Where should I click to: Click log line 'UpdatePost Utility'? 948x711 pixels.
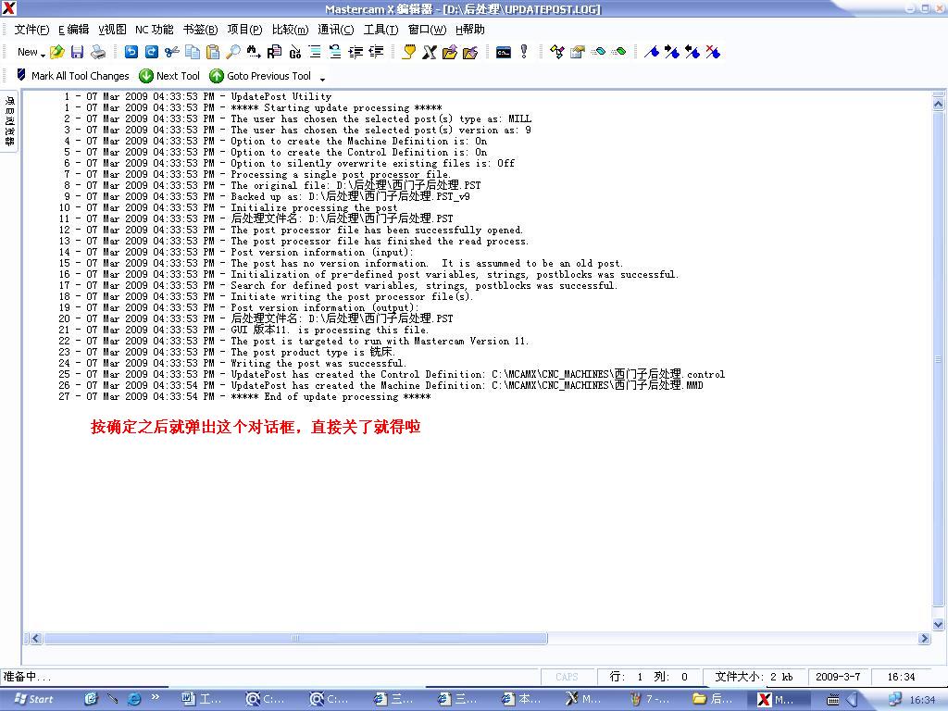point(281,96)
